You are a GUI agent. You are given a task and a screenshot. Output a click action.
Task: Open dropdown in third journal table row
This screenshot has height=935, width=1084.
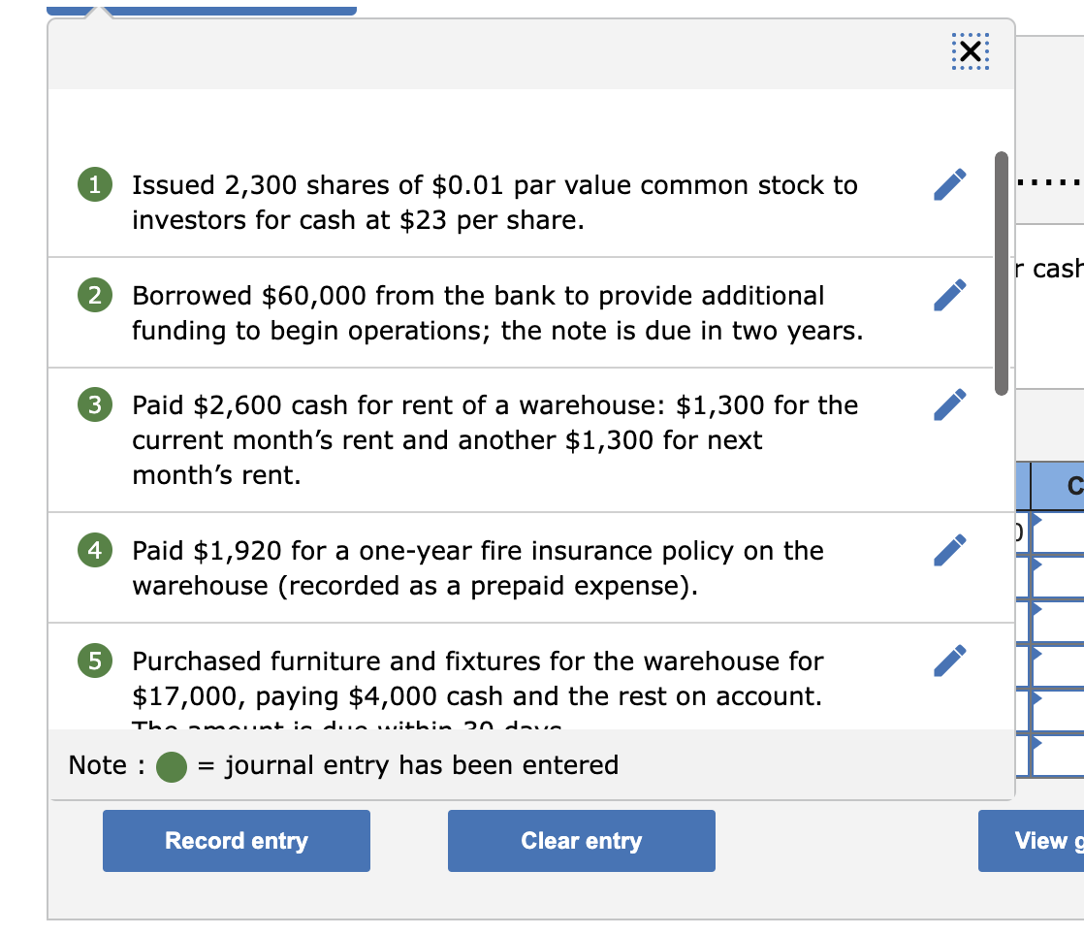(1036, 609)
